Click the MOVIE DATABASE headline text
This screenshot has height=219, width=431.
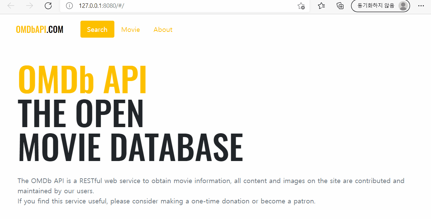(x=131, y=147)
